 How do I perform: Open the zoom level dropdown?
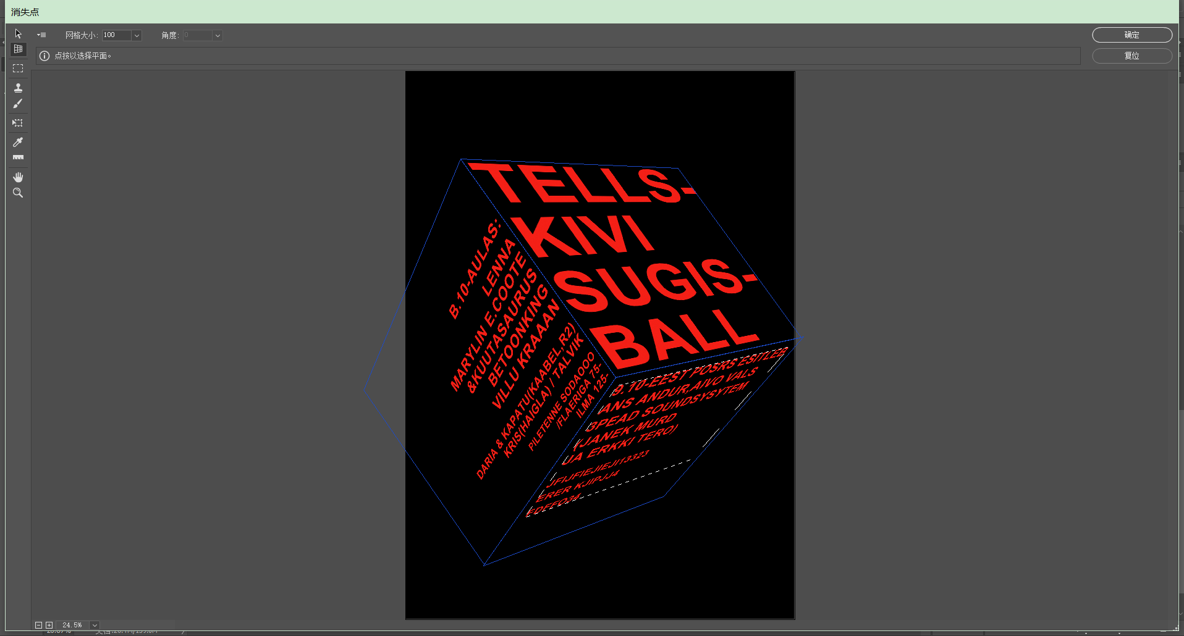[x=95, y=625]
